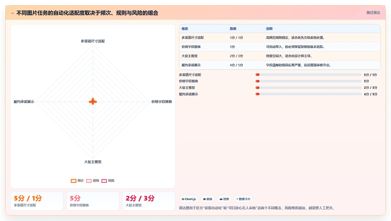Click the 5分 / 1分 table cell

(236, 38)
